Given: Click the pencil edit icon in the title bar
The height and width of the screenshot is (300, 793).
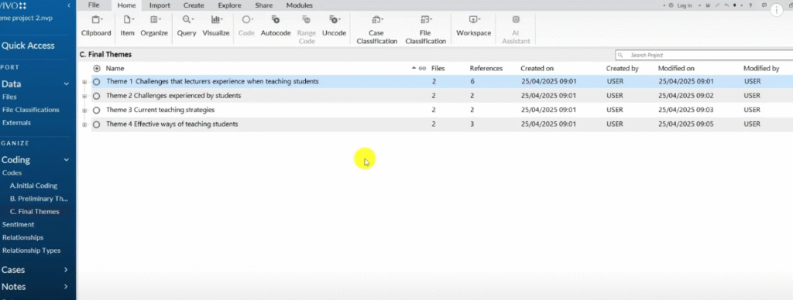Looking at the screenshot, I should (717, 5).
